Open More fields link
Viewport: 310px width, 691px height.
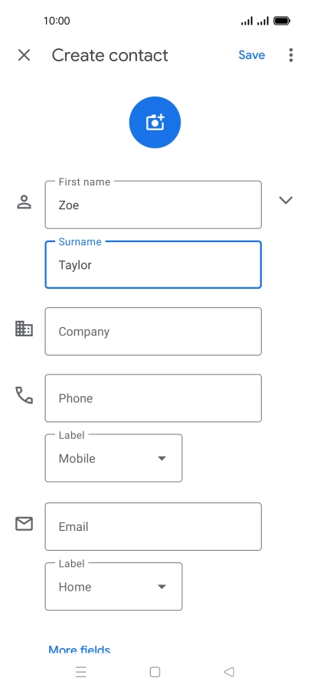click(x=80, y=650)
